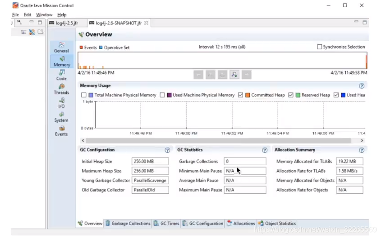The image size is (381, 238).
Task: Click the tree layout icon in left panel toolbar
Action: coord(23,32)
